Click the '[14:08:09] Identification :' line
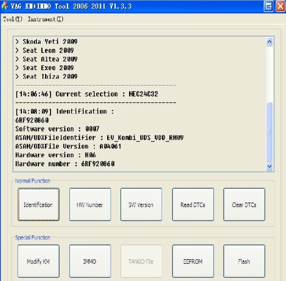The height and width of the screenshot is (281, 286). pos(65,111)
